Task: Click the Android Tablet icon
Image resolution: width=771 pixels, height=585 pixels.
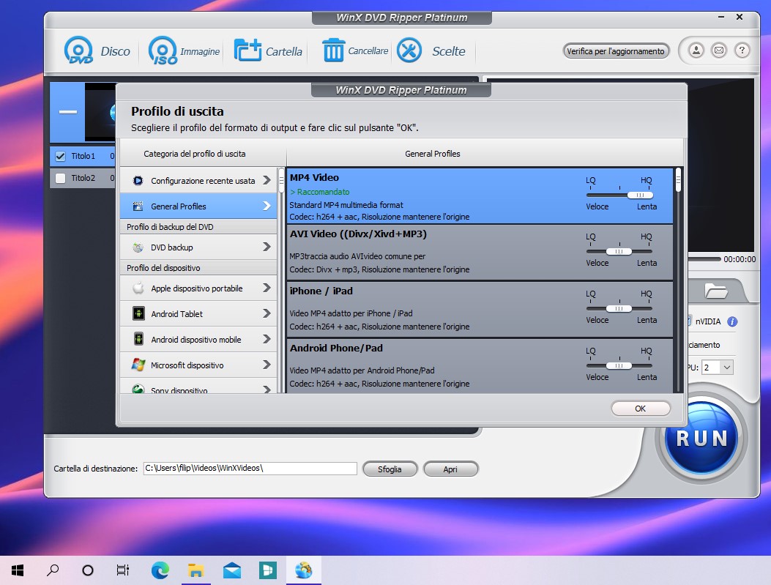Action: 138,313
